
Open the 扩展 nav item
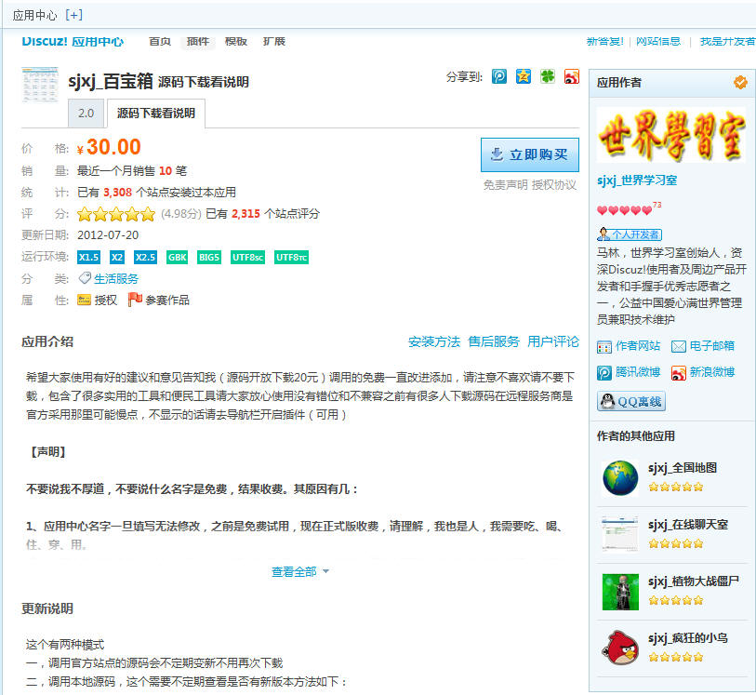274,42
